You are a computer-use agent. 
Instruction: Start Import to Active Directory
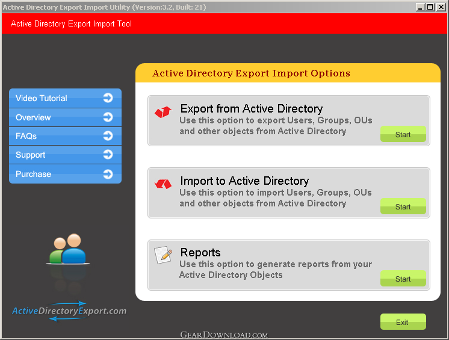[x=403, y=206]
